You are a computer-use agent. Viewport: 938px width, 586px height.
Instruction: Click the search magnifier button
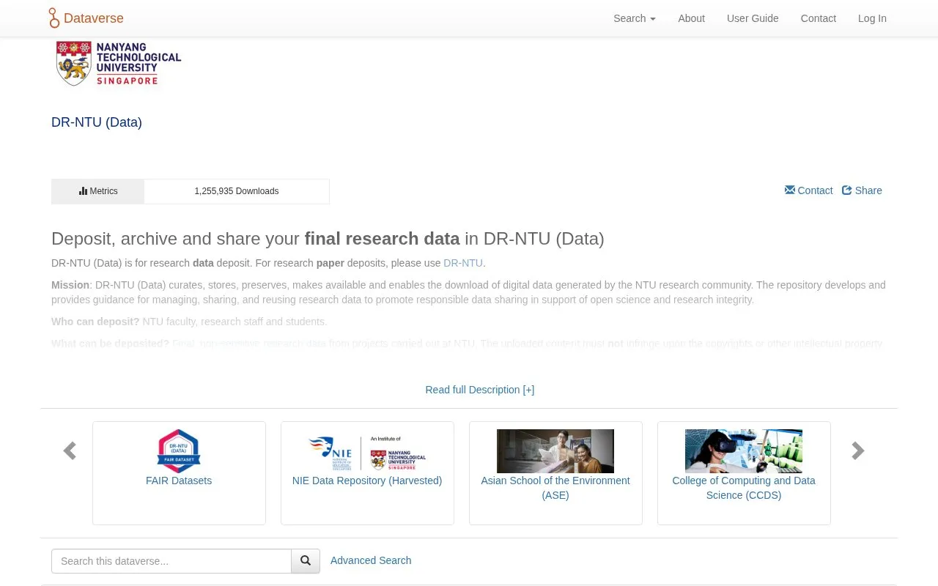(x=306, y=561)
